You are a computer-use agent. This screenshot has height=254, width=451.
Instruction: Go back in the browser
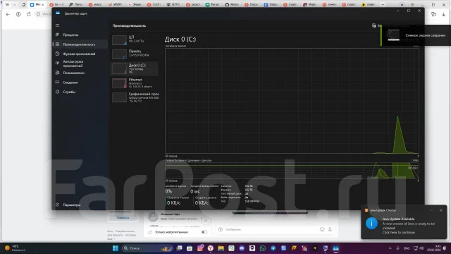coord(8,14)
